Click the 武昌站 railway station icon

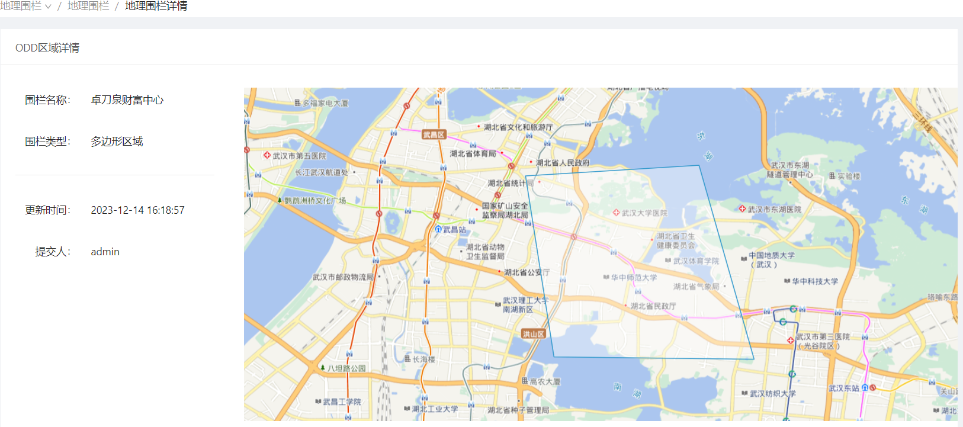point(438,229)
